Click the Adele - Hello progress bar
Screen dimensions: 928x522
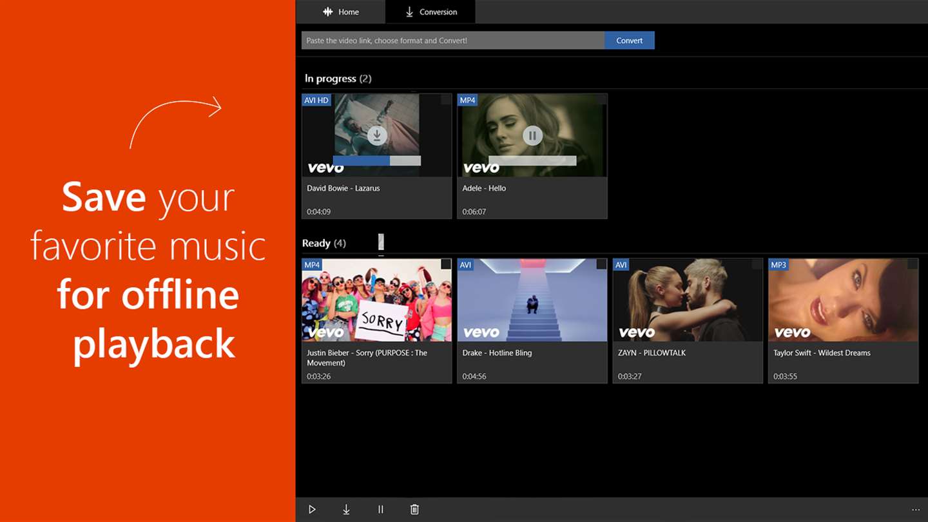(x=532, y=160)
